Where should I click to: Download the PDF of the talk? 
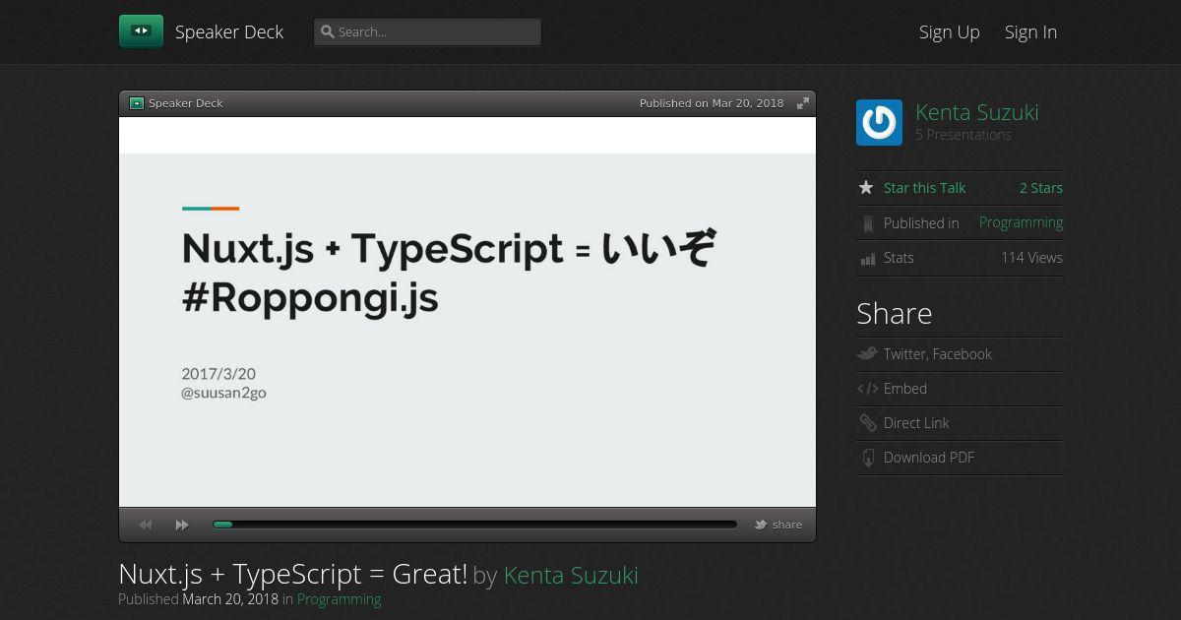pos(929,458)
